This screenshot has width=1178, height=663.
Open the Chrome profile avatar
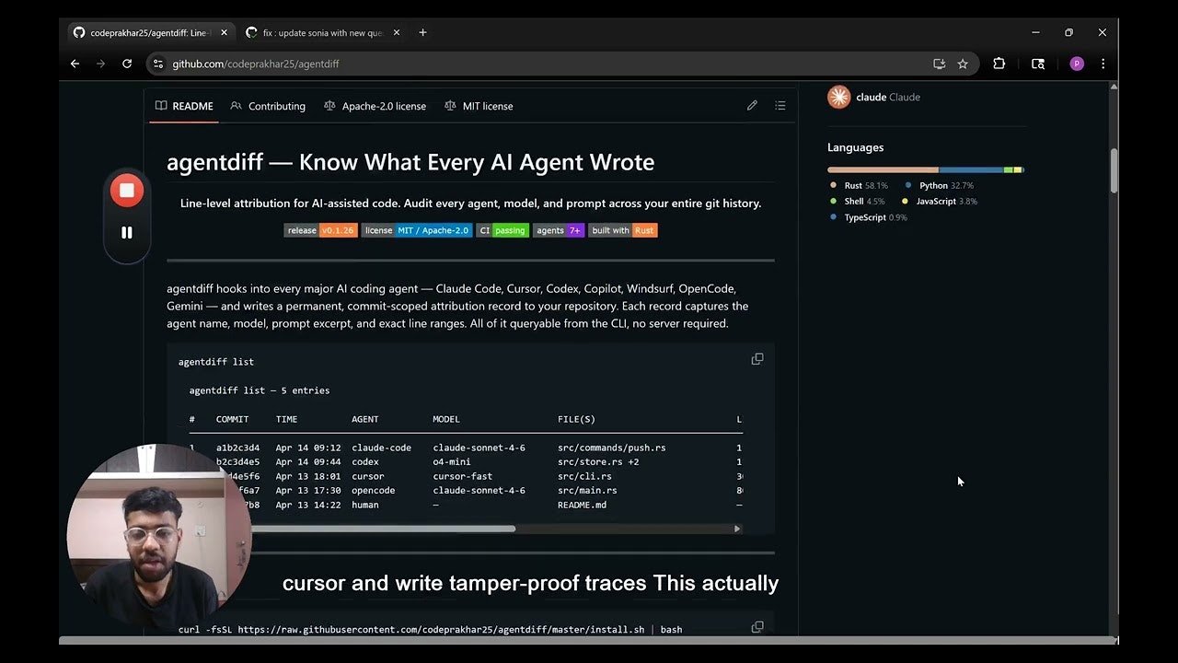click(1077, 64)
